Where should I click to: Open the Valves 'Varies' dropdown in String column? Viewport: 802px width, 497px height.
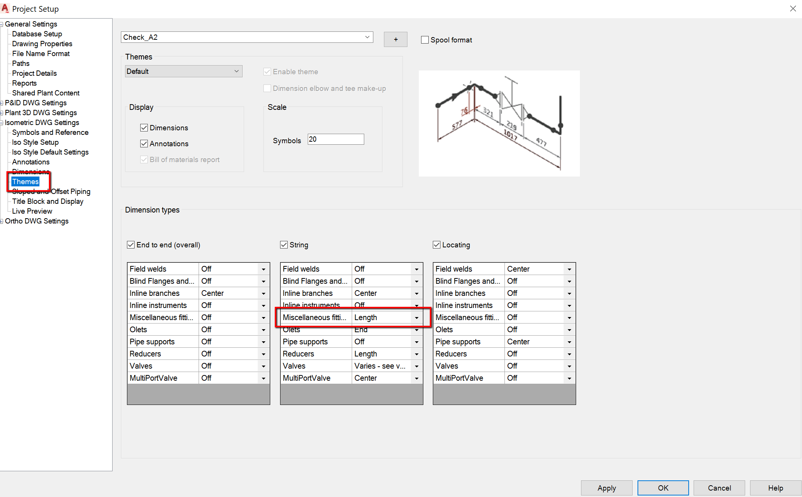416,366
